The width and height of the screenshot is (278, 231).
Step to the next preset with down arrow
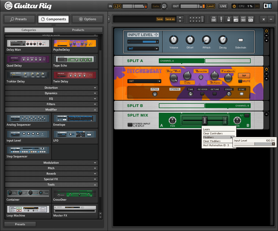pos(180,21)
